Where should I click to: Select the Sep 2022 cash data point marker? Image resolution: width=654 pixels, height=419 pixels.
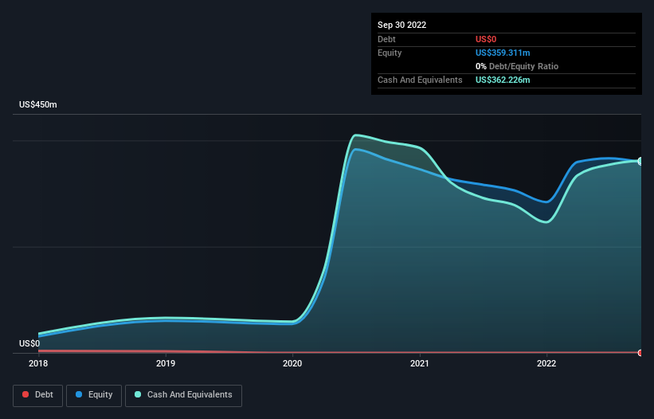point(640,162)
